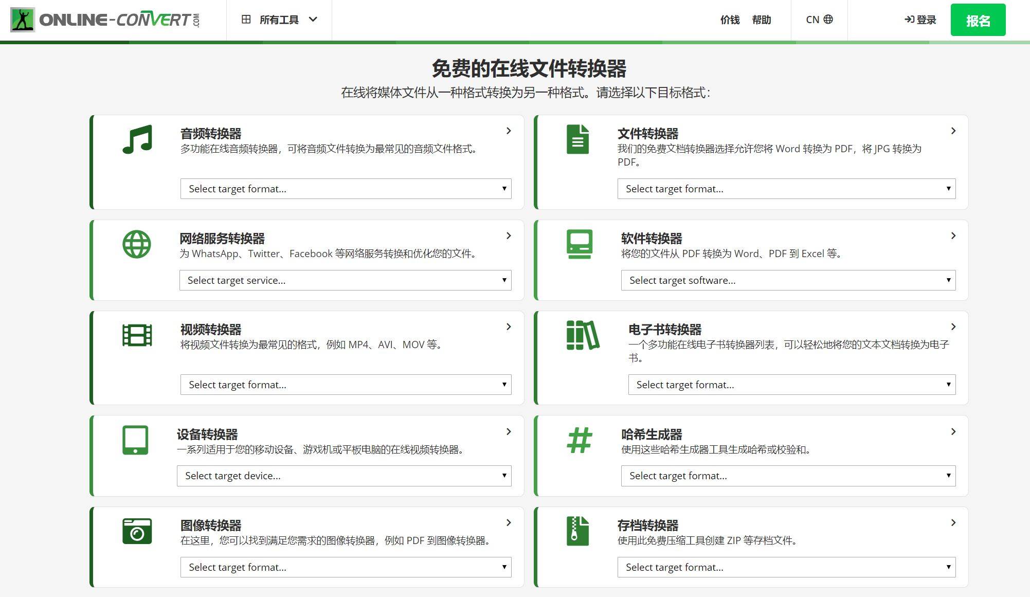Open the 帮助 help menu item
Viewport: 1030px width, 597px height.
point(762,20)
